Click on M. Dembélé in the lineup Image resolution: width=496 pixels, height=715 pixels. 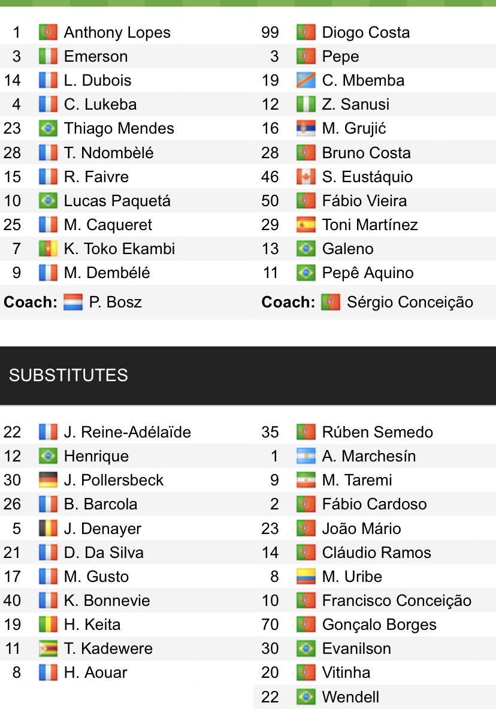[107, 273]
